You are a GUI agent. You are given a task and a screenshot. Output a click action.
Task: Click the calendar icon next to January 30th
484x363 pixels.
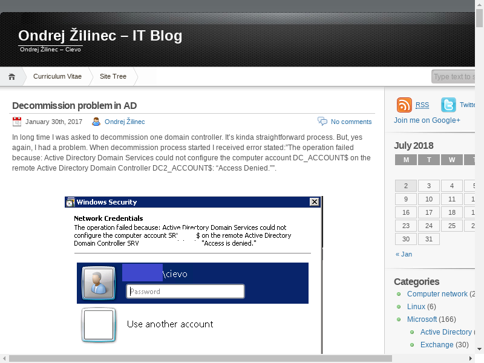[x=17, y=122]
